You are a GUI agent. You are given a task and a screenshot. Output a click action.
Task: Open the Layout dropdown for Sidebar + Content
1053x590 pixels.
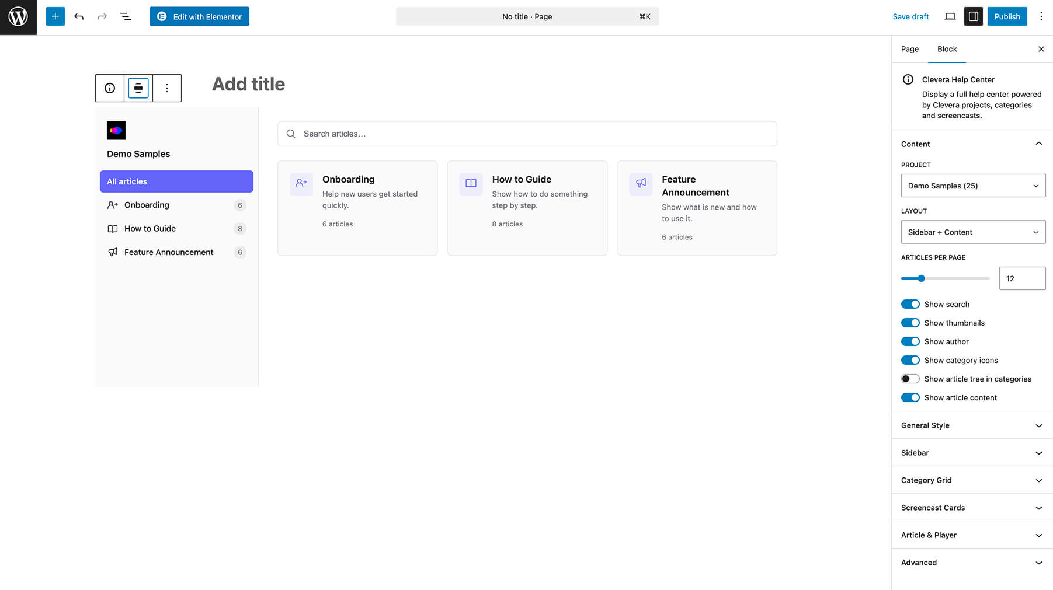973,232
